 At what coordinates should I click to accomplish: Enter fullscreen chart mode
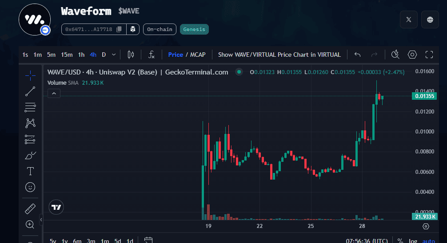[x=429, y=55]
